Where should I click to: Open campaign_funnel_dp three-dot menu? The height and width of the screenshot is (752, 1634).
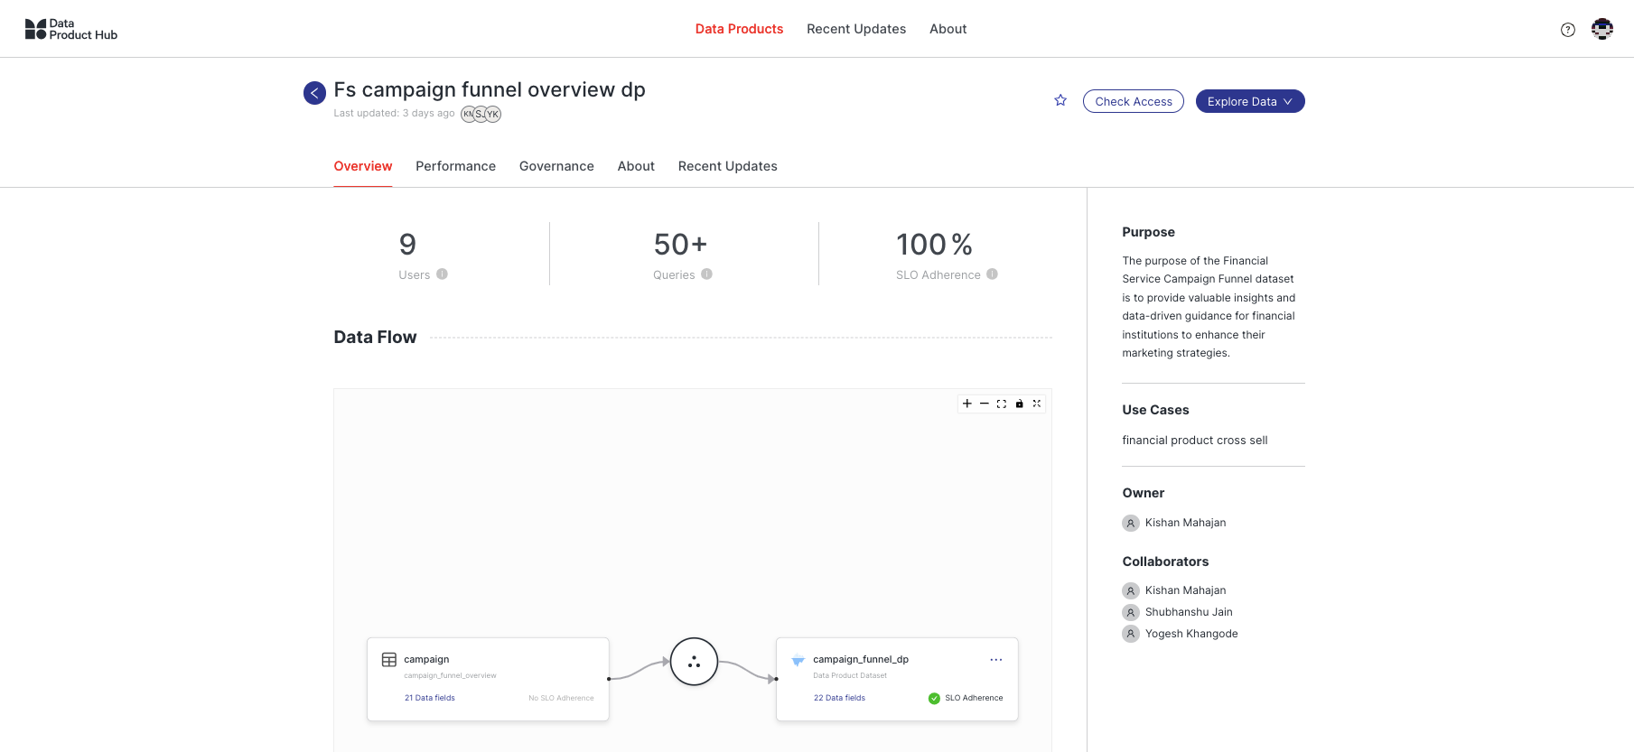(x=996, y=660)
